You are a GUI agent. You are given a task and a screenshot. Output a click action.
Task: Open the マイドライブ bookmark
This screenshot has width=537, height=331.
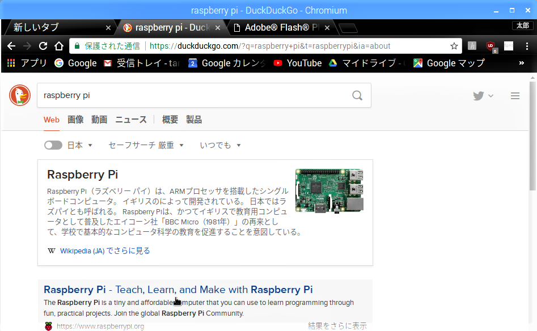click(367, 63)
